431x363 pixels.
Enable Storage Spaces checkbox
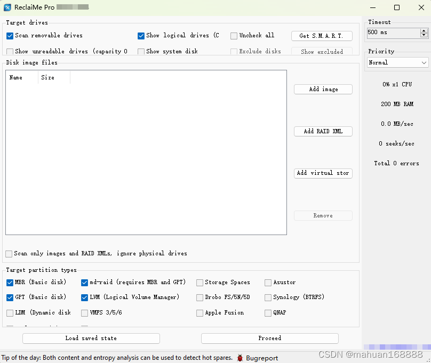click(200, 283)
